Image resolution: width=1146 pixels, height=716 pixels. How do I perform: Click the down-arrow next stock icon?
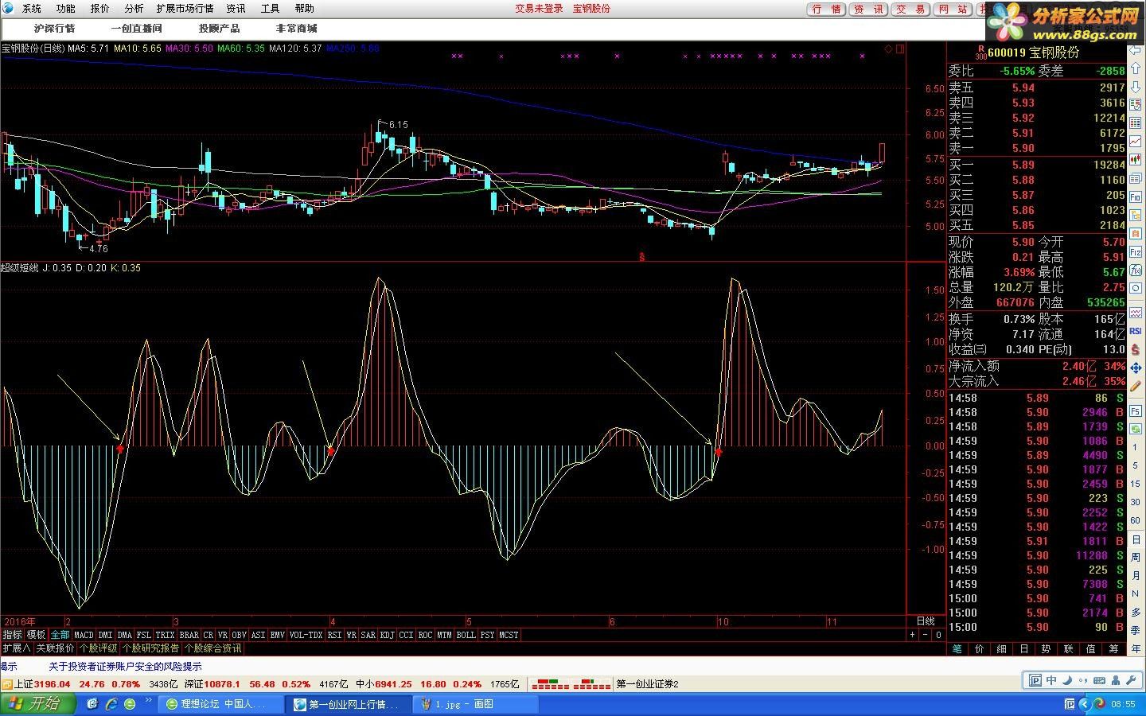click(x=1136, y=86)
